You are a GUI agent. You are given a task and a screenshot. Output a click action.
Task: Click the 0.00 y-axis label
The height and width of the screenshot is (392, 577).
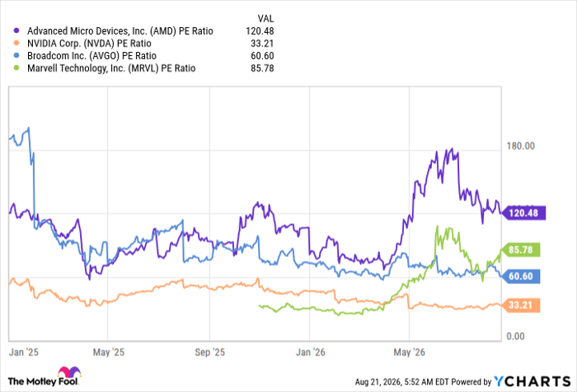[515, 336]
